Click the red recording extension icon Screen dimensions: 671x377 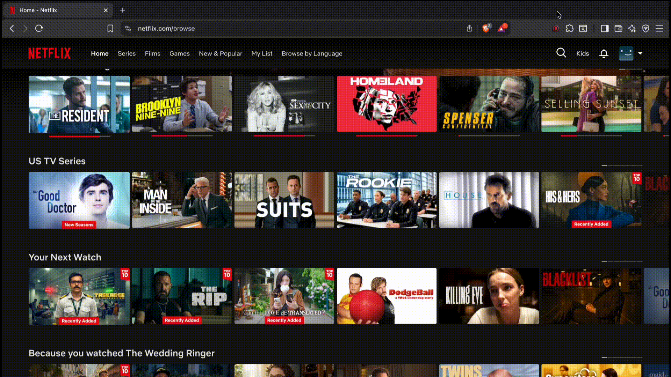click(x=555, y=29)
